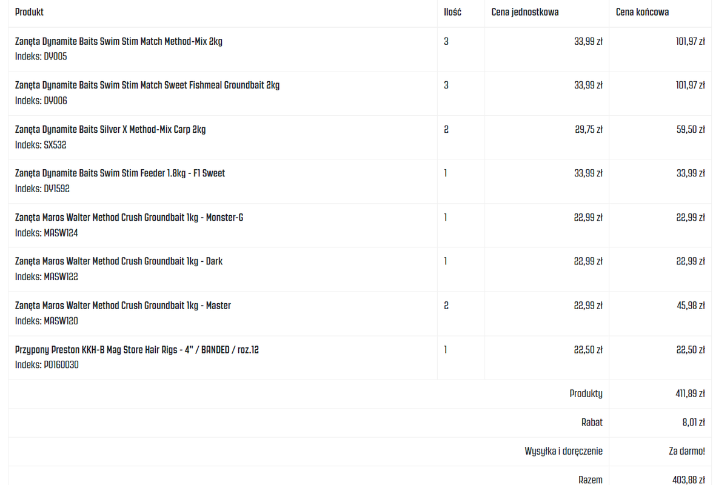Image resolution: width=713 pixels, height=485 pixels.
Task: Select index code DY005
Action: 56,56
